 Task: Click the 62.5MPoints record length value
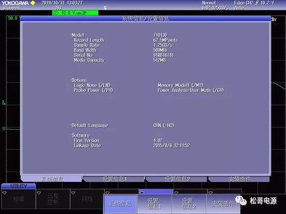click(165, 40)
